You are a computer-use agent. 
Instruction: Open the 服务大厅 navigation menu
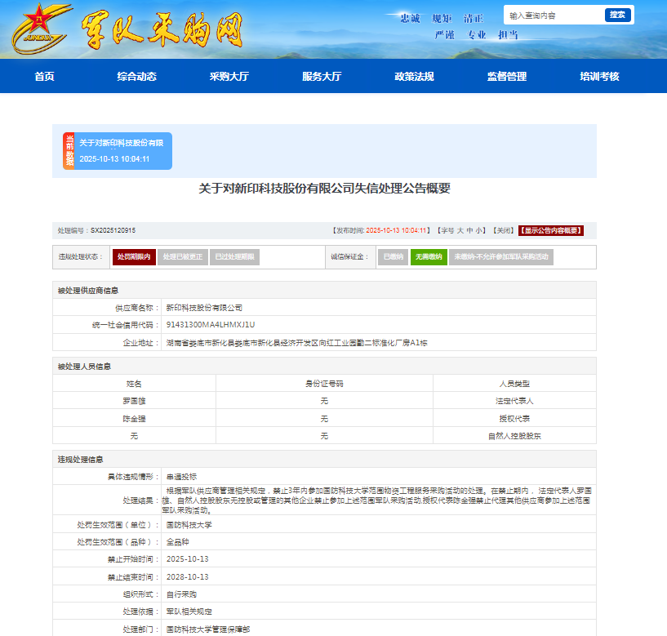tap(322, 77)
